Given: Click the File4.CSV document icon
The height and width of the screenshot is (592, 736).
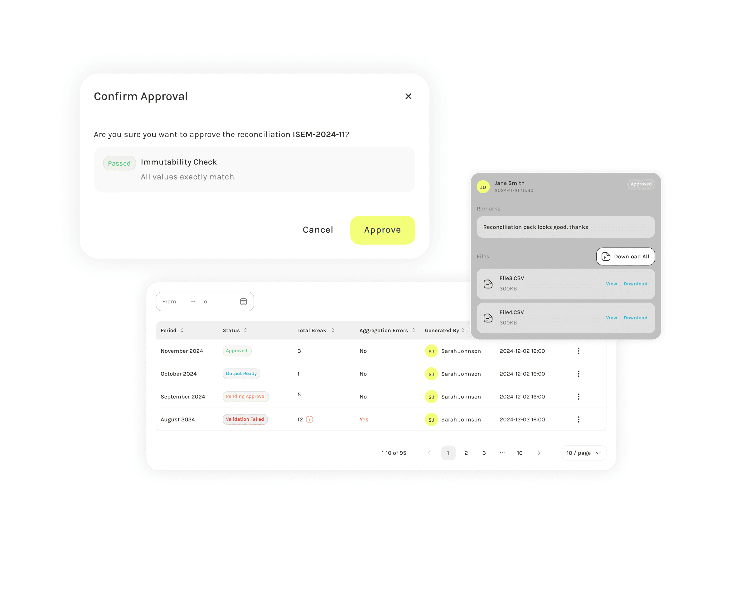Looking at the screenshot, I should pyautogui.click(x=488, y=318).
